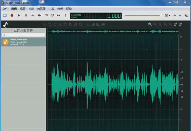Image resolution: width=191 pixels, height=131 pixels.
Task: Click the dB label on the amplitude scale
Action: point(181,37)
